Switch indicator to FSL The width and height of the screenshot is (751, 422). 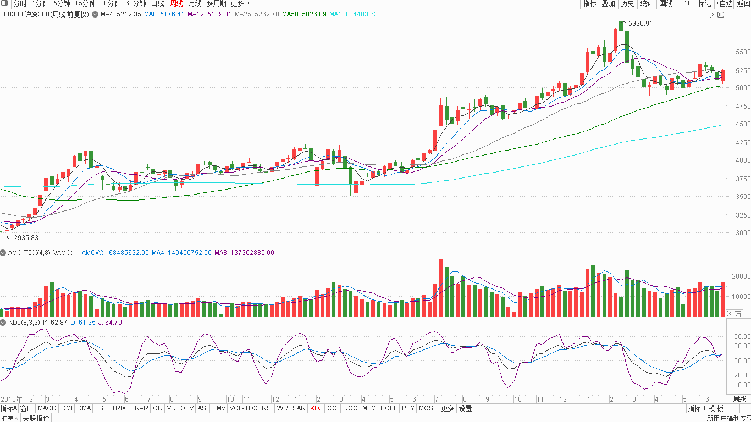pos(101,408)
